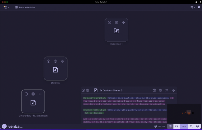Click the down arrow icon on Be Drunken note
This screenshot has height=130, width=202.
(x=83, y=90)
